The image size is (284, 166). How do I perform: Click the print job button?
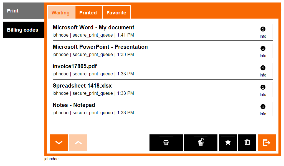166,142
